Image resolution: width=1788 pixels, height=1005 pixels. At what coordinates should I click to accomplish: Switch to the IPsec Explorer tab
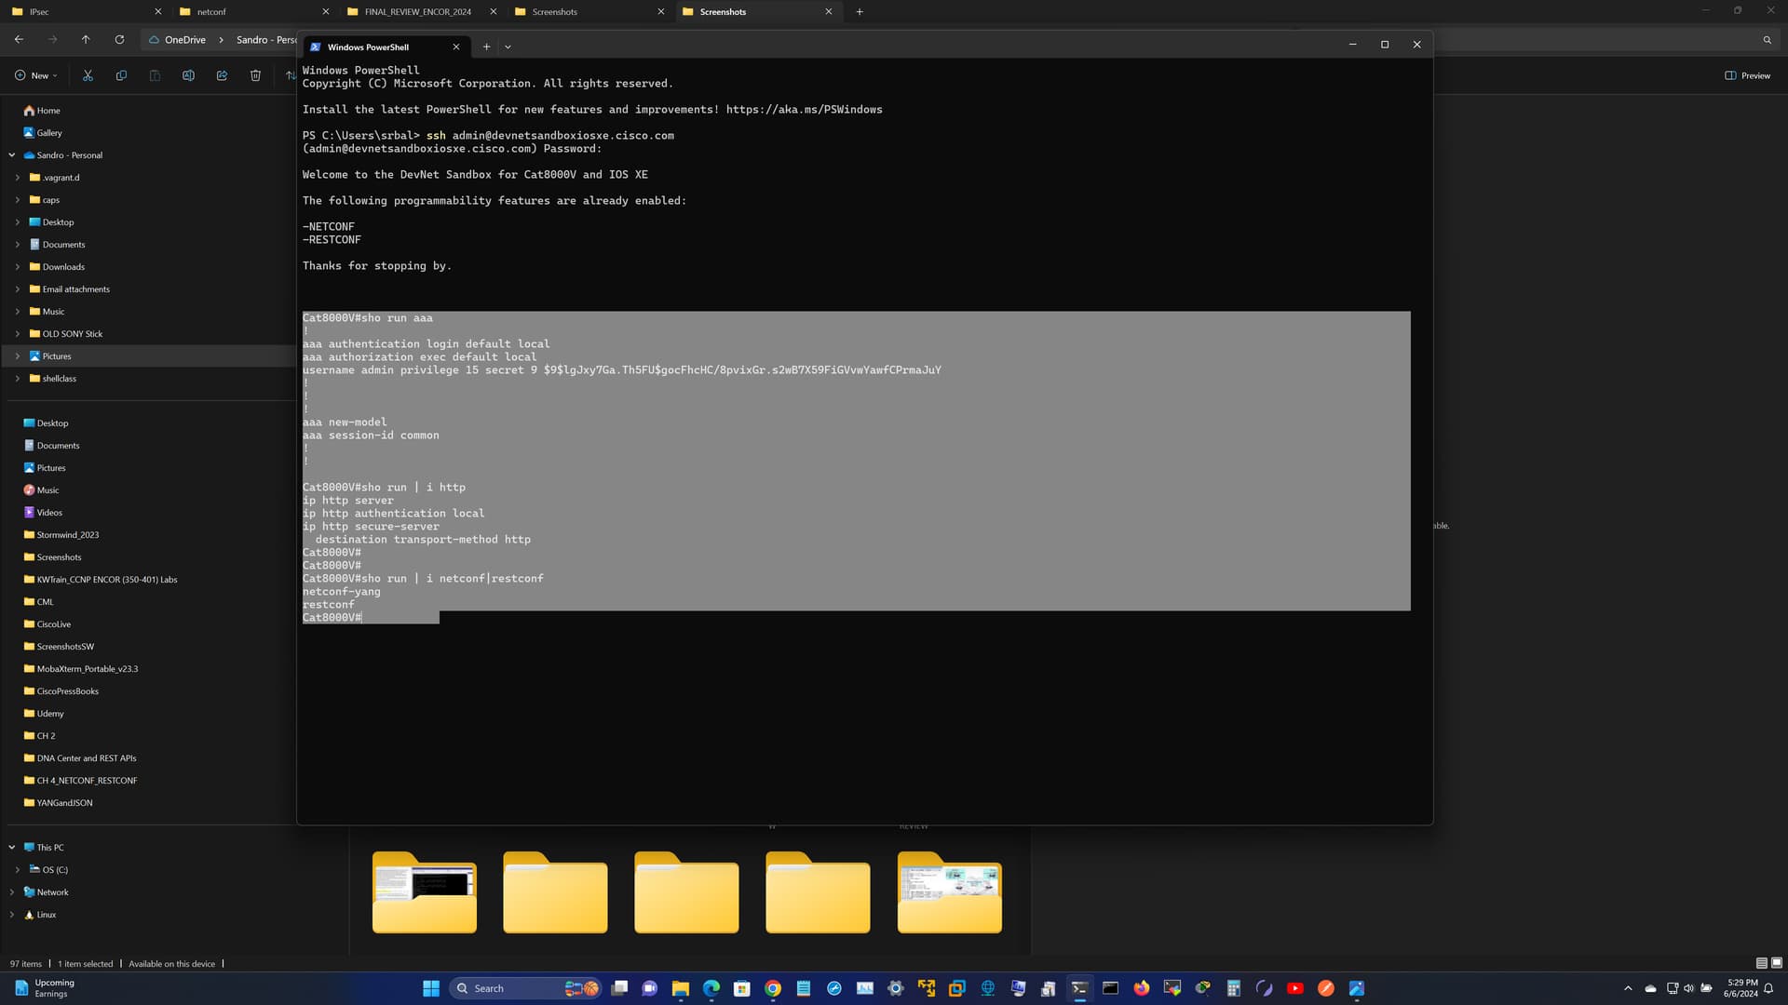(84, 12)
